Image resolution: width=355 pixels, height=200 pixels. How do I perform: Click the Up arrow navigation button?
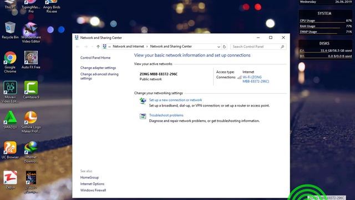[98, 47]
